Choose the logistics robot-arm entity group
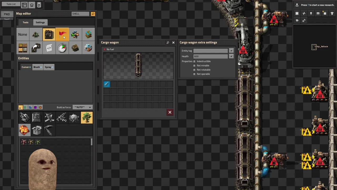Screen dimensions: 337x190 pos(24,117)
